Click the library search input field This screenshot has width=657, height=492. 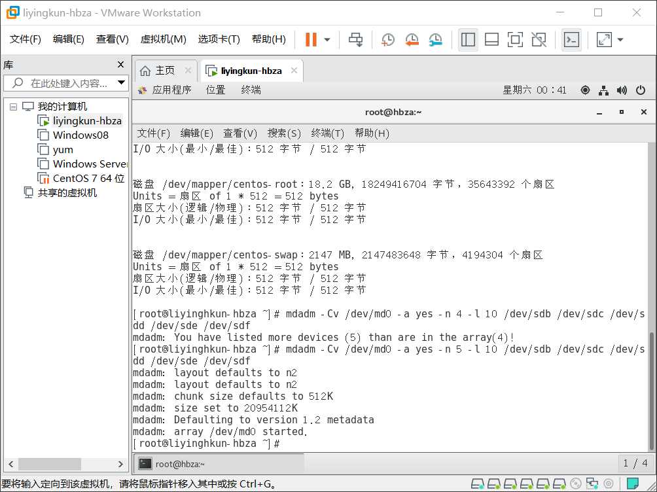click(x=65, y=83)
